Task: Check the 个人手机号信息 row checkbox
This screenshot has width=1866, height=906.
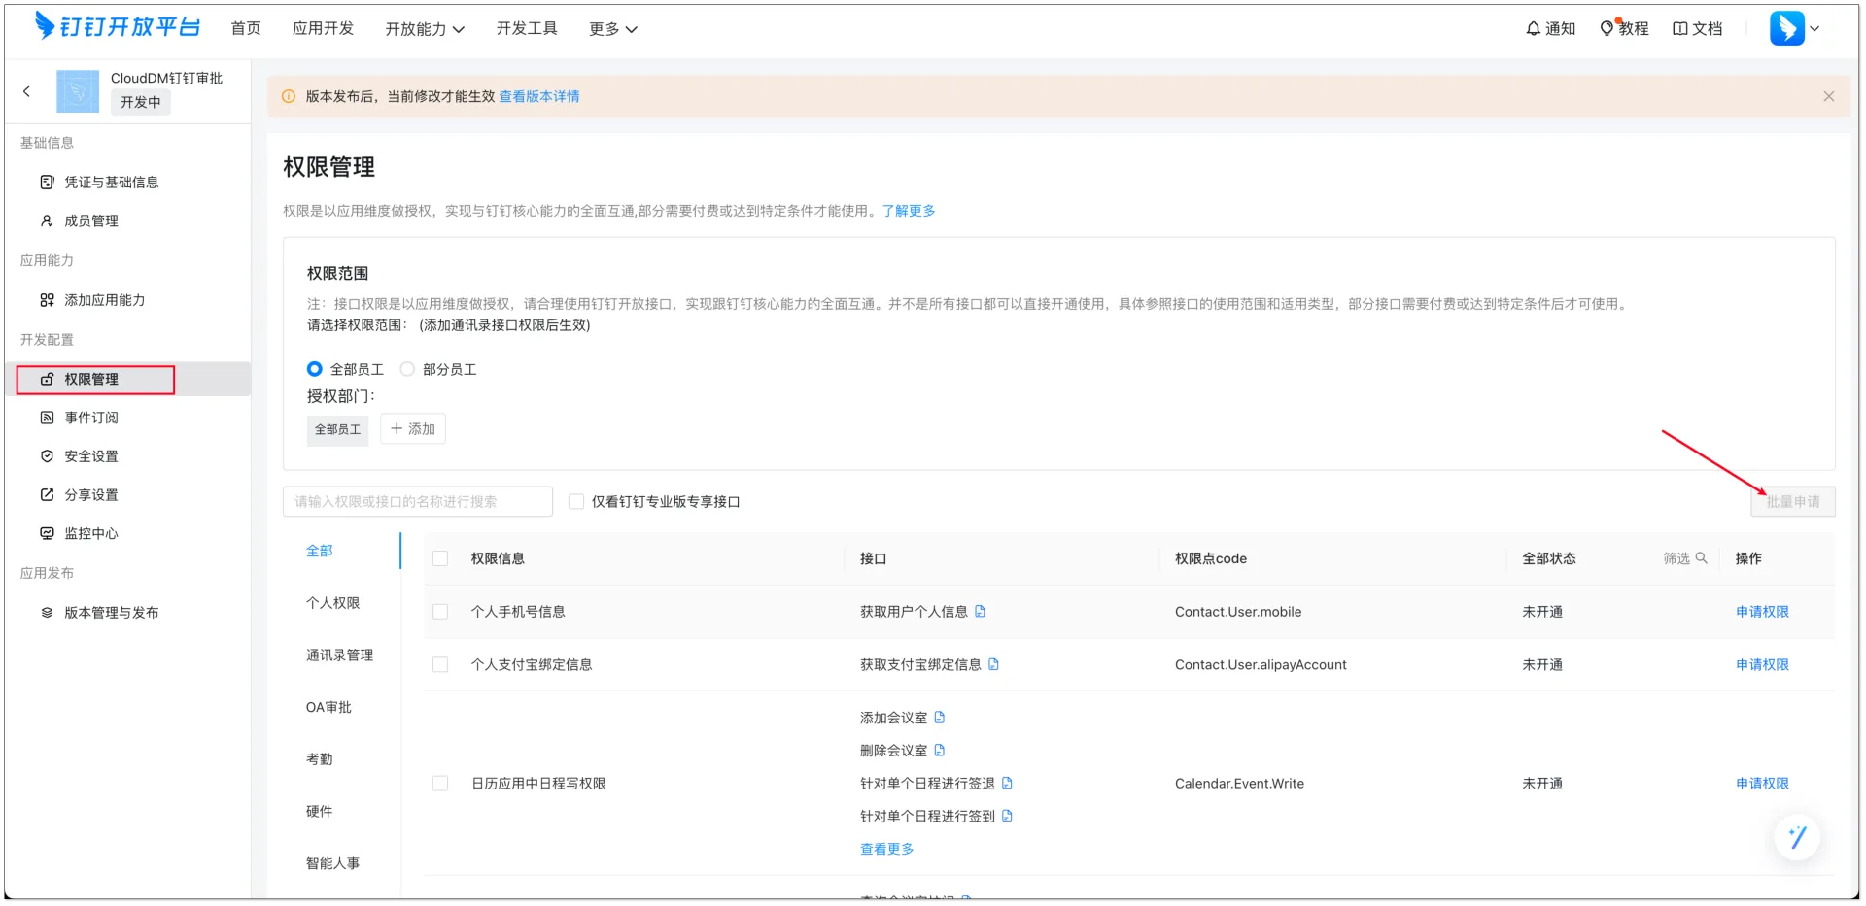Action: pos(440,612)
